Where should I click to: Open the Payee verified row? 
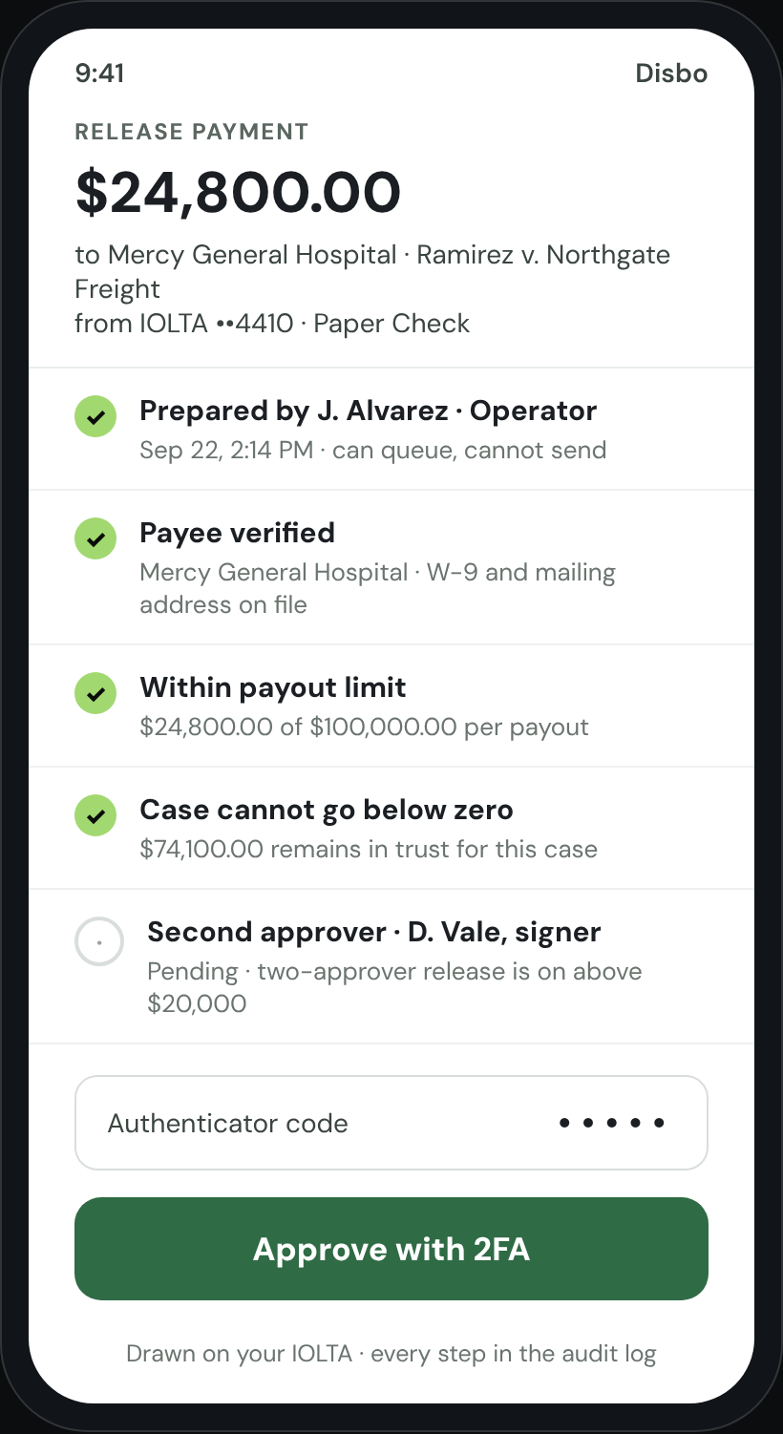coord(391,567)
